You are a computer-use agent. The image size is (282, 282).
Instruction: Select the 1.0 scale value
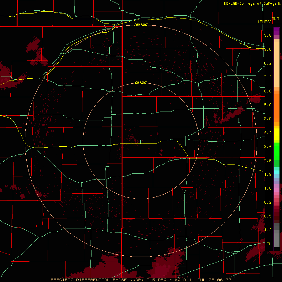[x=268, y=188]
